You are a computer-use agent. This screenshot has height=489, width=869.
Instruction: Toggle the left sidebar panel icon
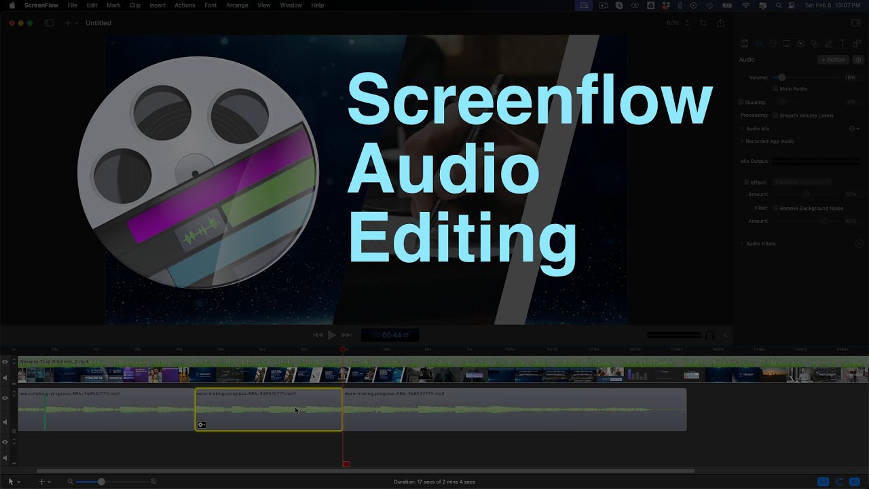point(49,23)
